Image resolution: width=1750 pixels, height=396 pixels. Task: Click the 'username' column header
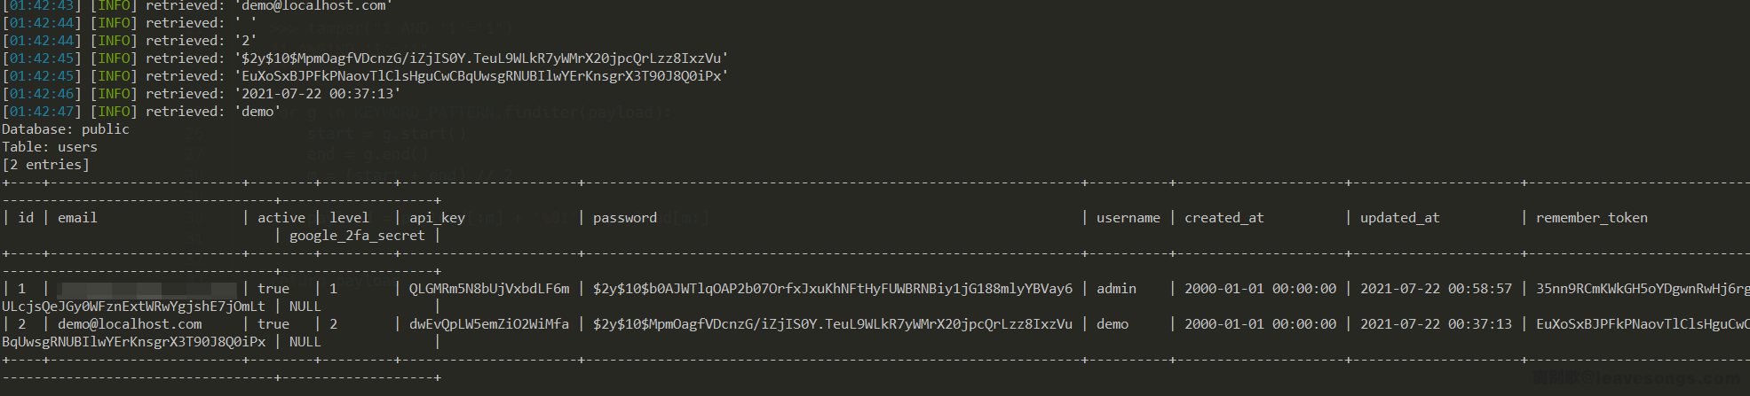pyautogui.click(x=1128, y=218)
